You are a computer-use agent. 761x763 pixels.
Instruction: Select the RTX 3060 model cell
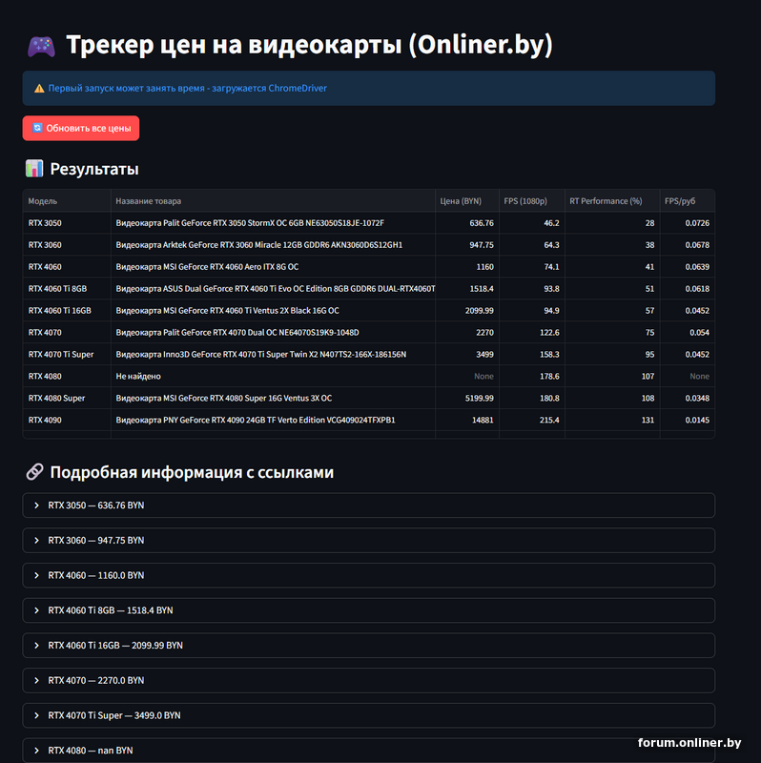click(67, 245)
